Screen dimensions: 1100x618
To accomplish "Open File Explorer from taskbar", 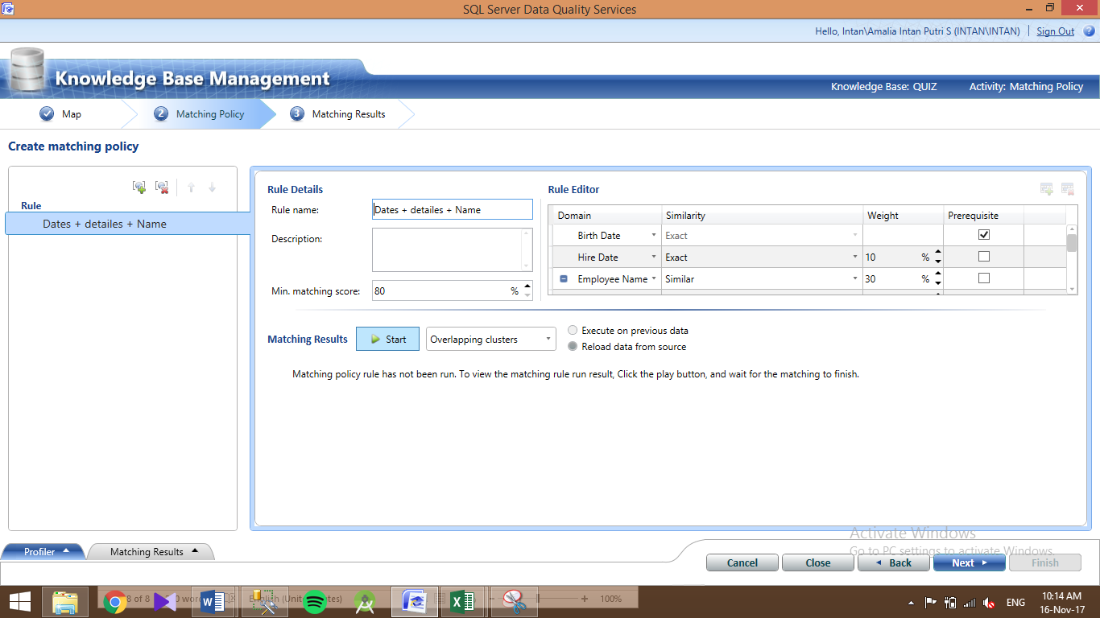I will (65, 600).
